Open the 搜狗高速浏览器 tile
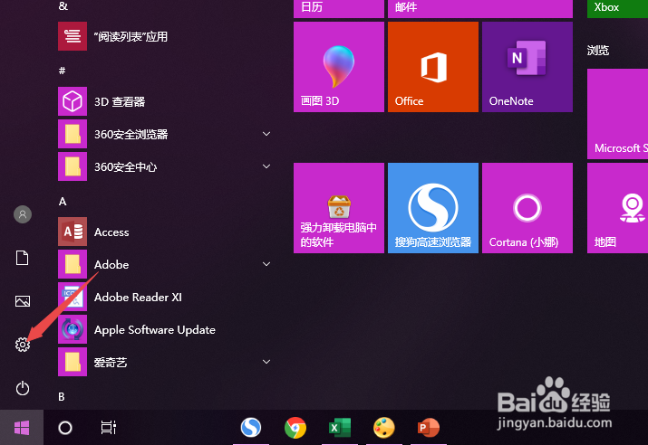Image resolution: width=648 pixels, height=445 pixels. [x=432, y=208]
